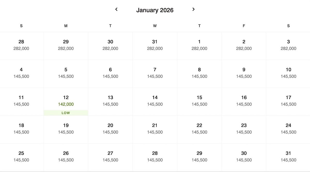Viewport: 310px width, 172px height.
Task: Pick Tuesday January 27
Action: (110, 157)
